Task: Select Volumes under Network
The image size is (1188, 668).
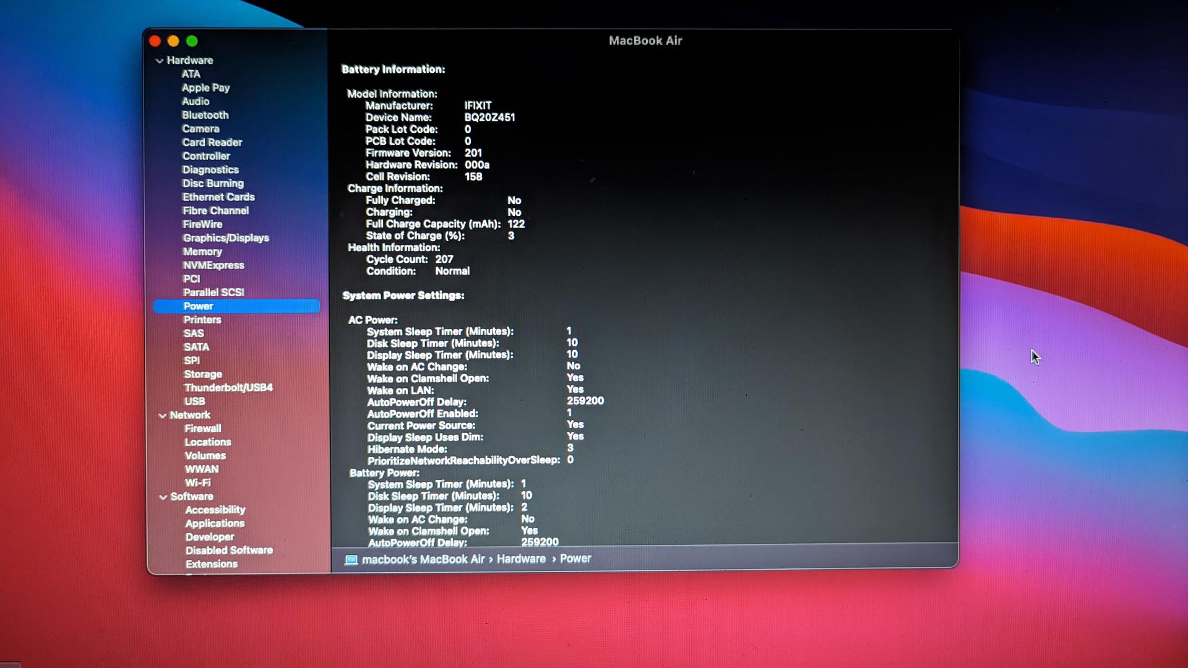Action: [205, 456]
